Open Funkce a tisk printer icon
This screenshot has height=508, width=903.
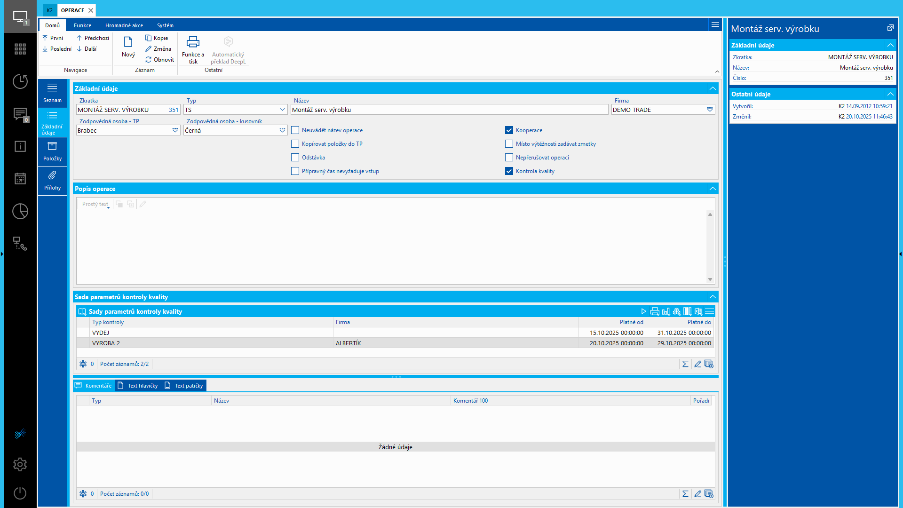pyautogui.click(x=193, y=42)
